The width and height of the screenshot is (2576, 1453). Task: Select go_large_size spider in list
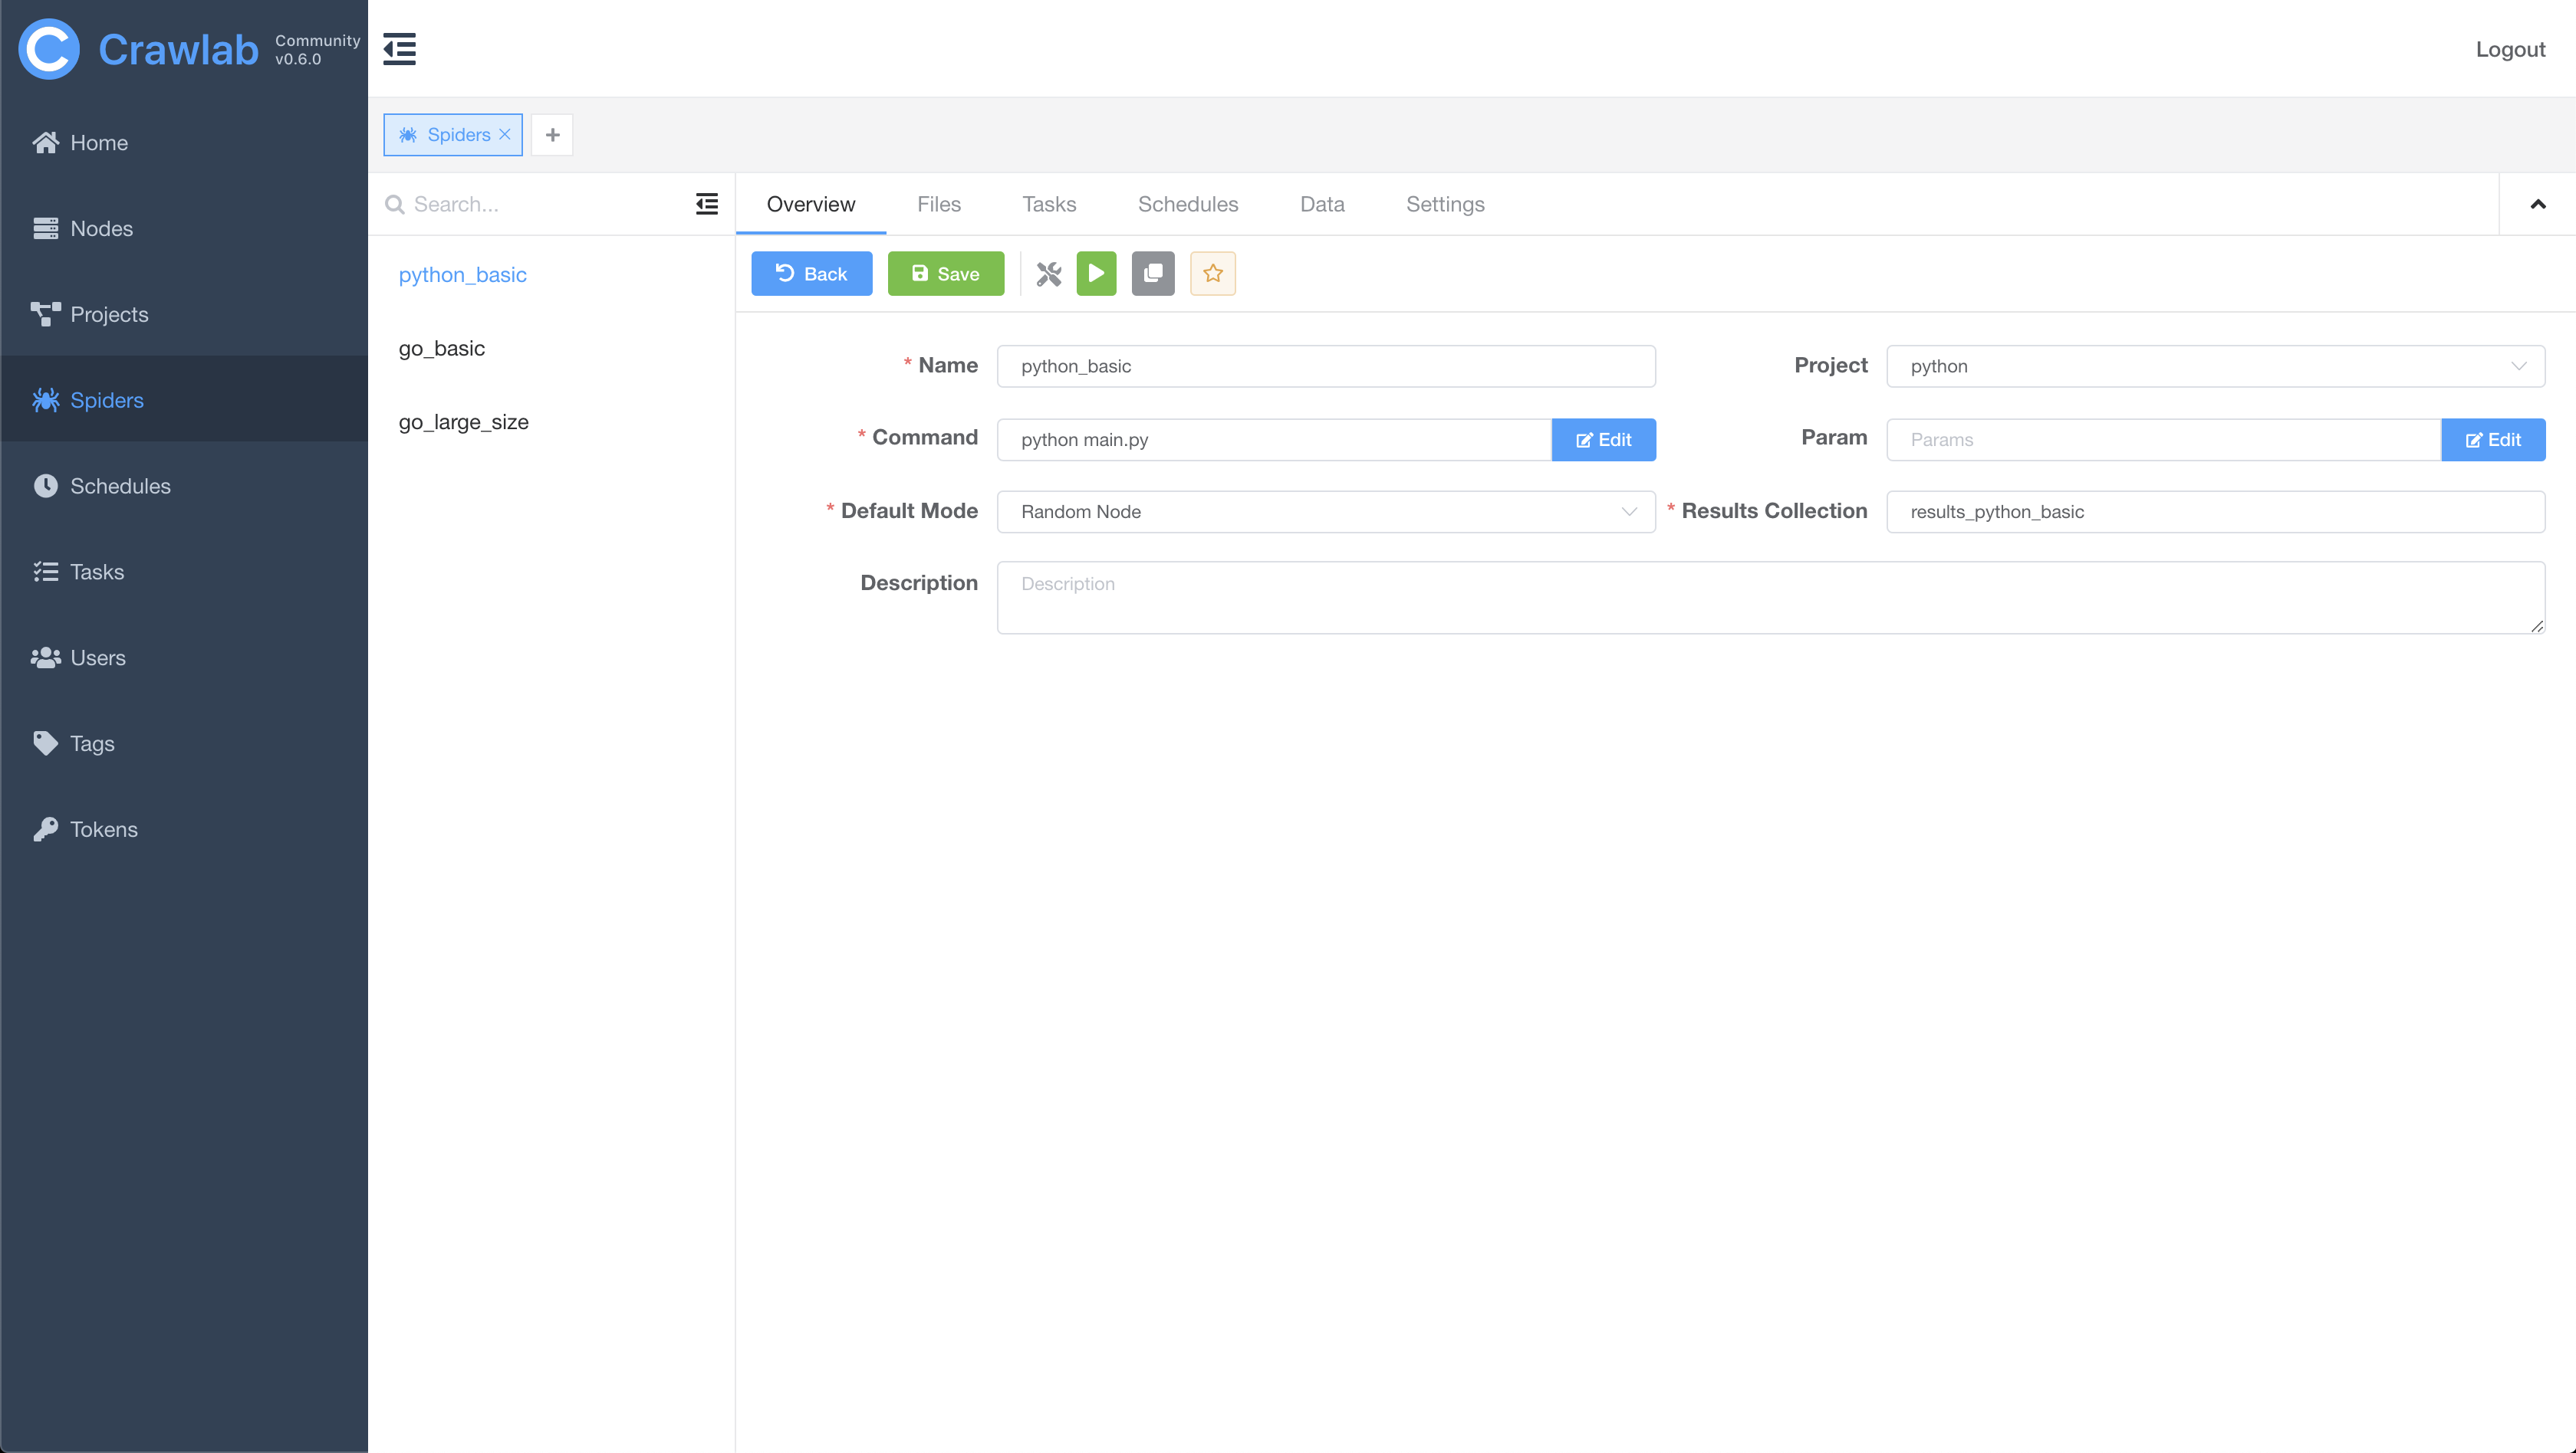click(463, 421)
